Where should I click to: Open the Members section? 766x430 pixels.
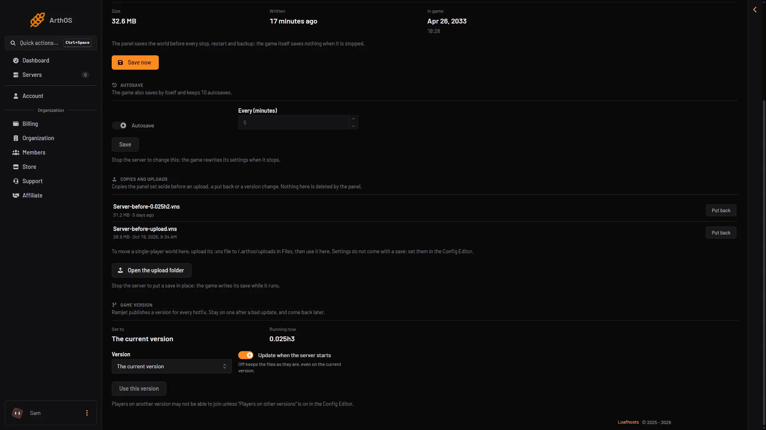[x=51, y=152]
